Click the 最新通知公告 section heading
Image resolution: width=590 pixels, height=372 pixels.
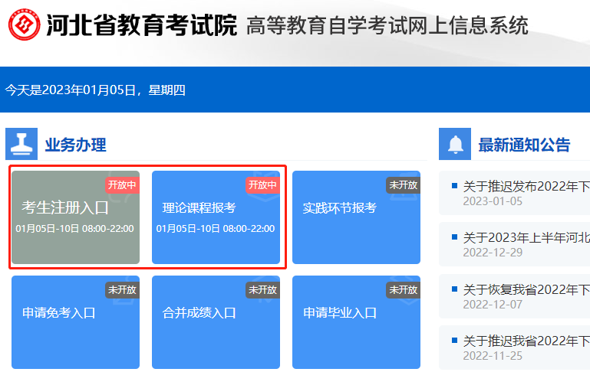point(525,145)
